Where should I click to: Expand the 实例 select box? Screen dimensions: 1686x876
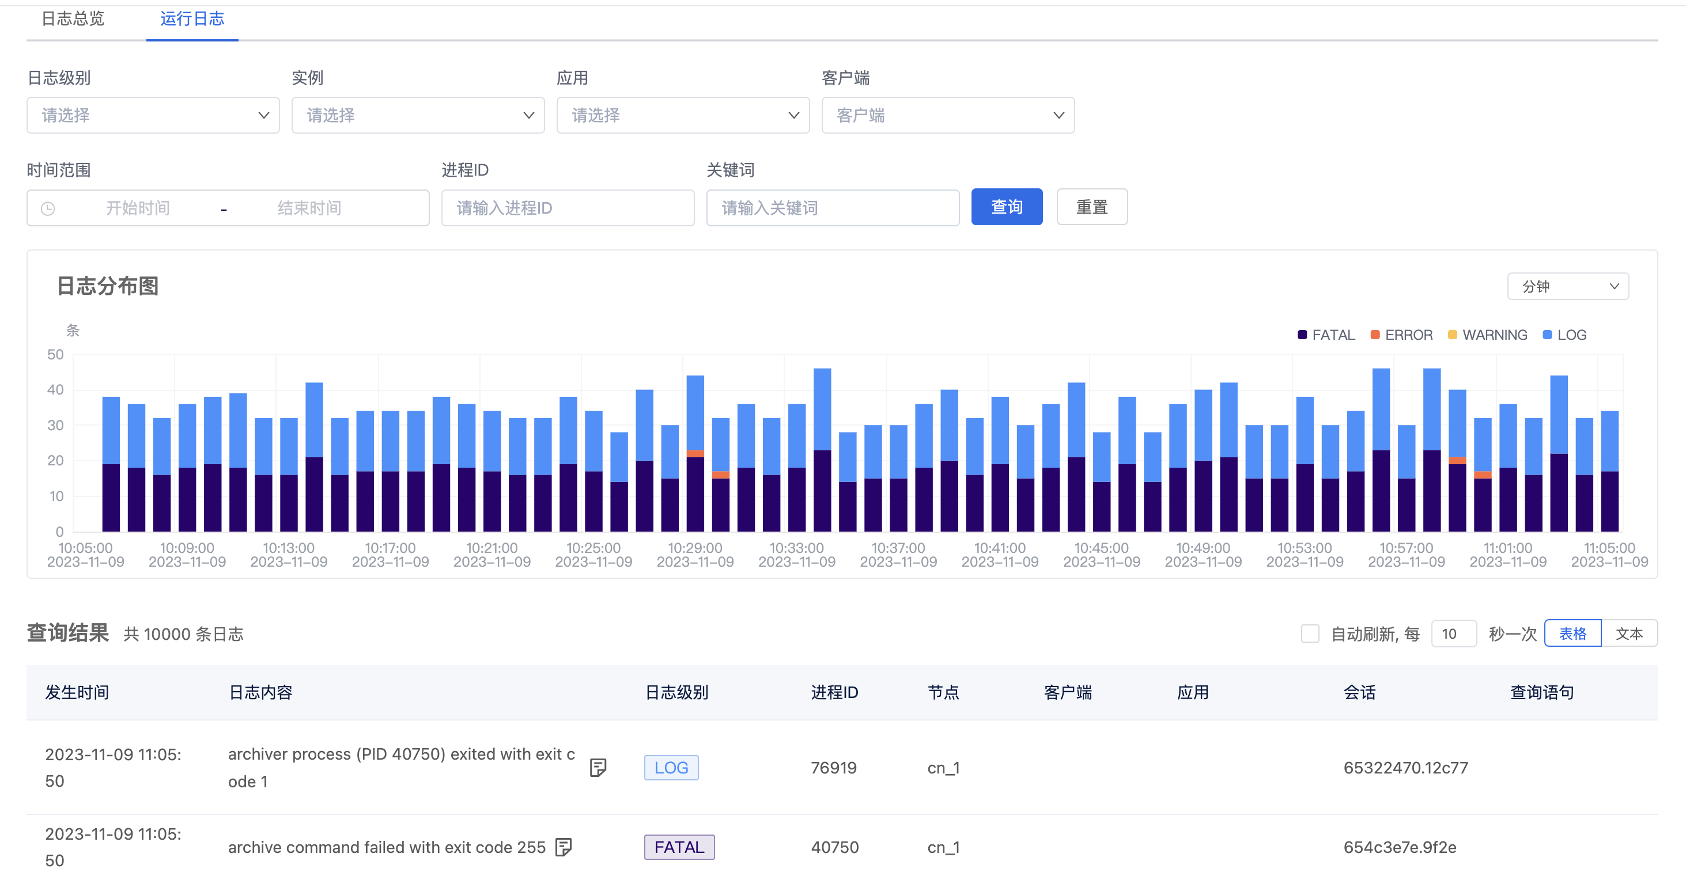[418, 115]
